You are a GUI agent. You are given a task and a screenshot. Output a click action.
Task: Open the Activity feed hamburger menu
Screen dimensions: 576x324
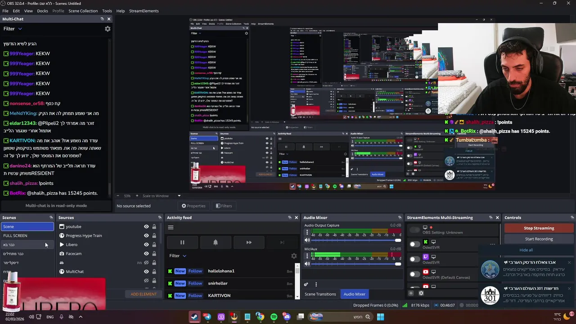(x=171, y=227)
